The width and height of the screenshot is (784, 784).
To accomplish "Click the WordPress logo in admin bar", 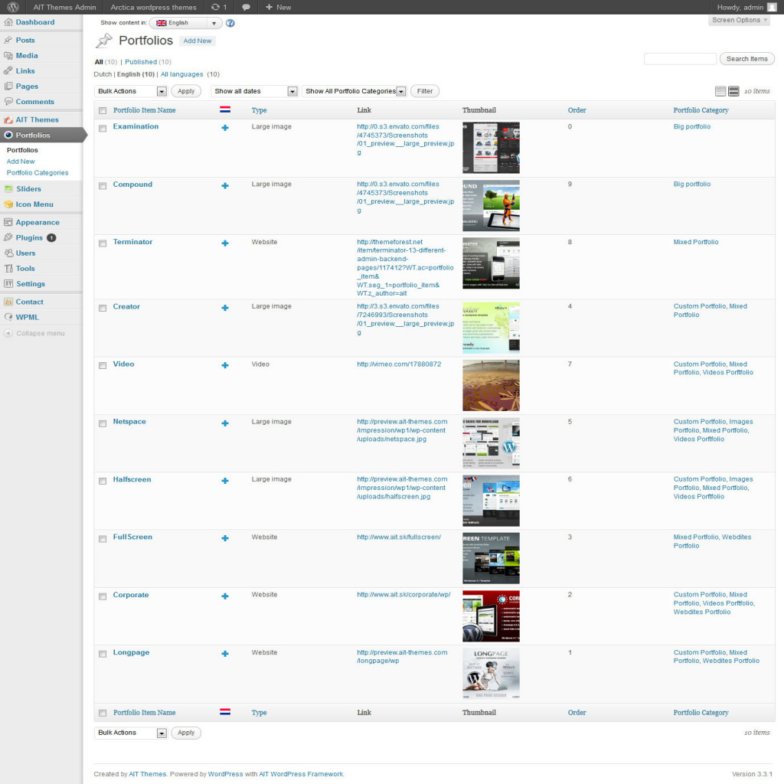I will pos(13,7).
